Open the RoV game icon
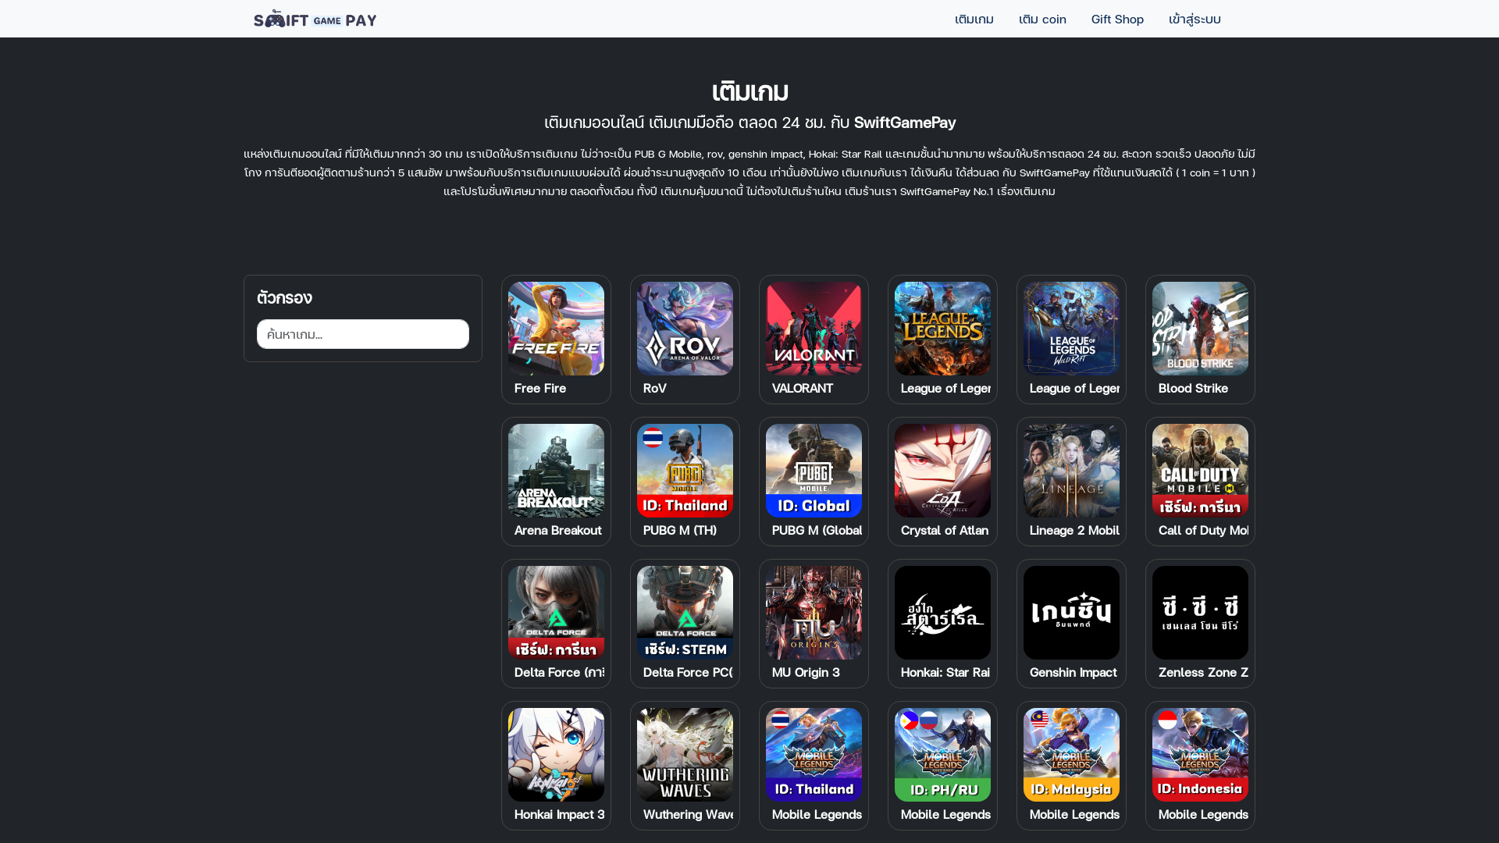This screenshot has width=1499, height=843. click(x=685, y=329)
